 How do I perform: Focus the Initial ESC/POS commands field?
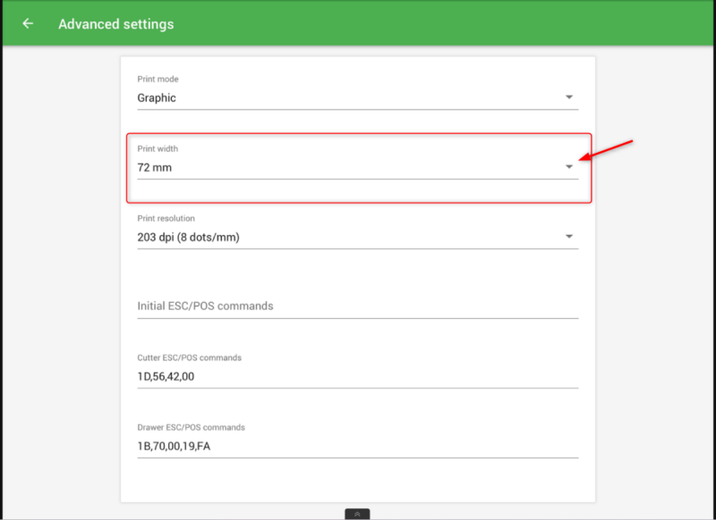357,306
